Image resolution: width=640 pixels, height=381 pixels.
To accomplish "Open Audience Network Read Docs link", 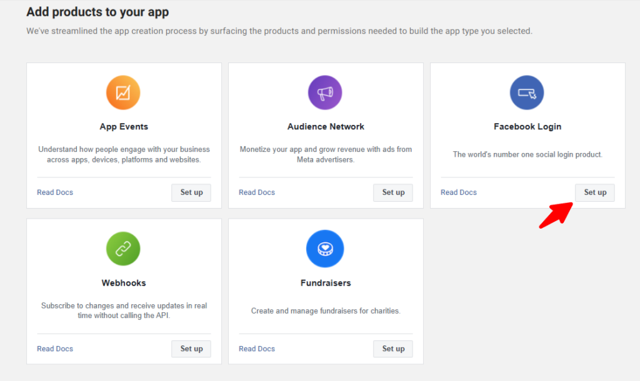I will point(257,192).
